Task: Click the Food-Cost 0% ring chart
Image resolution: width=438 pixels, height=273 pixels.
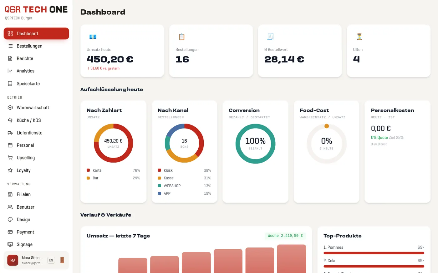Action: tap(327, 144)
